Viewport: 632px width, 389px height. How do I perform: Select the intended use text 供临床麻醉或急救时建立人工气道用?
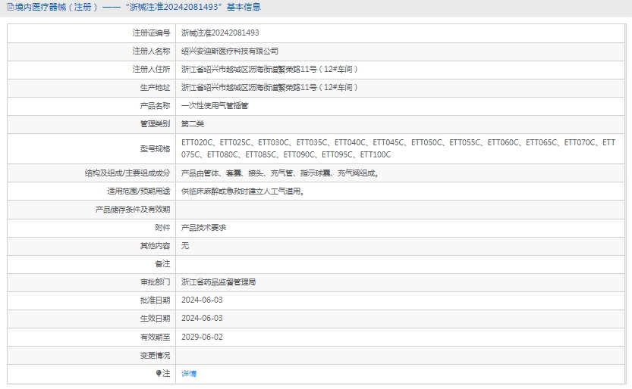click(243, 191)
